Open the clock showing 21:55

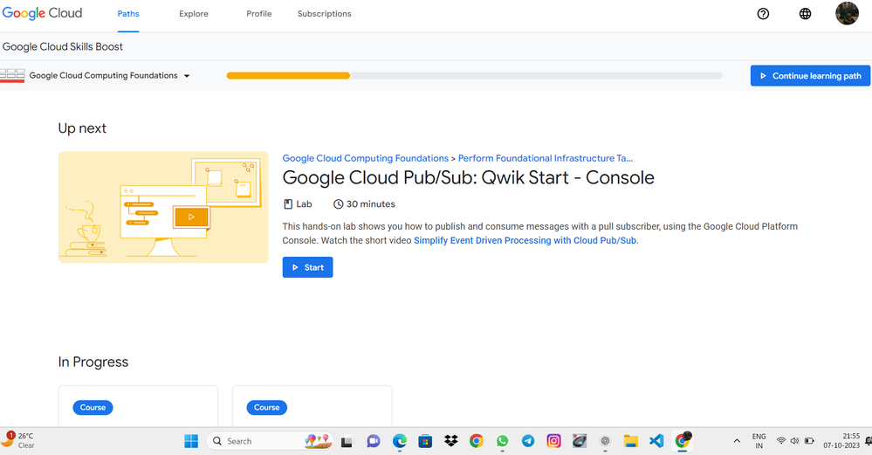pyautogui.click(x=842, y=440)
